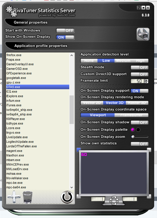Select IExplore.exe profile
Viewport: 157px width, 218px height.
click(x=38, y=96)
